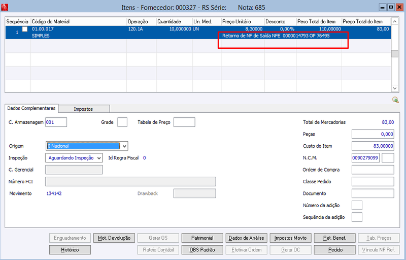
Task: Click the Operação column header
Action: pos(142,21)
